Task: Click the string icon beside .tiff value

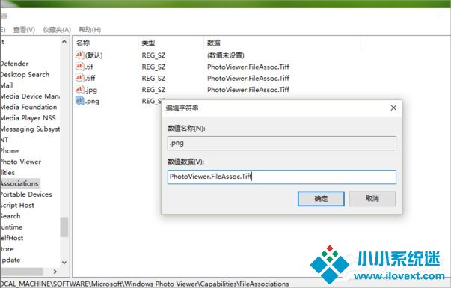Action: (80, 78)
